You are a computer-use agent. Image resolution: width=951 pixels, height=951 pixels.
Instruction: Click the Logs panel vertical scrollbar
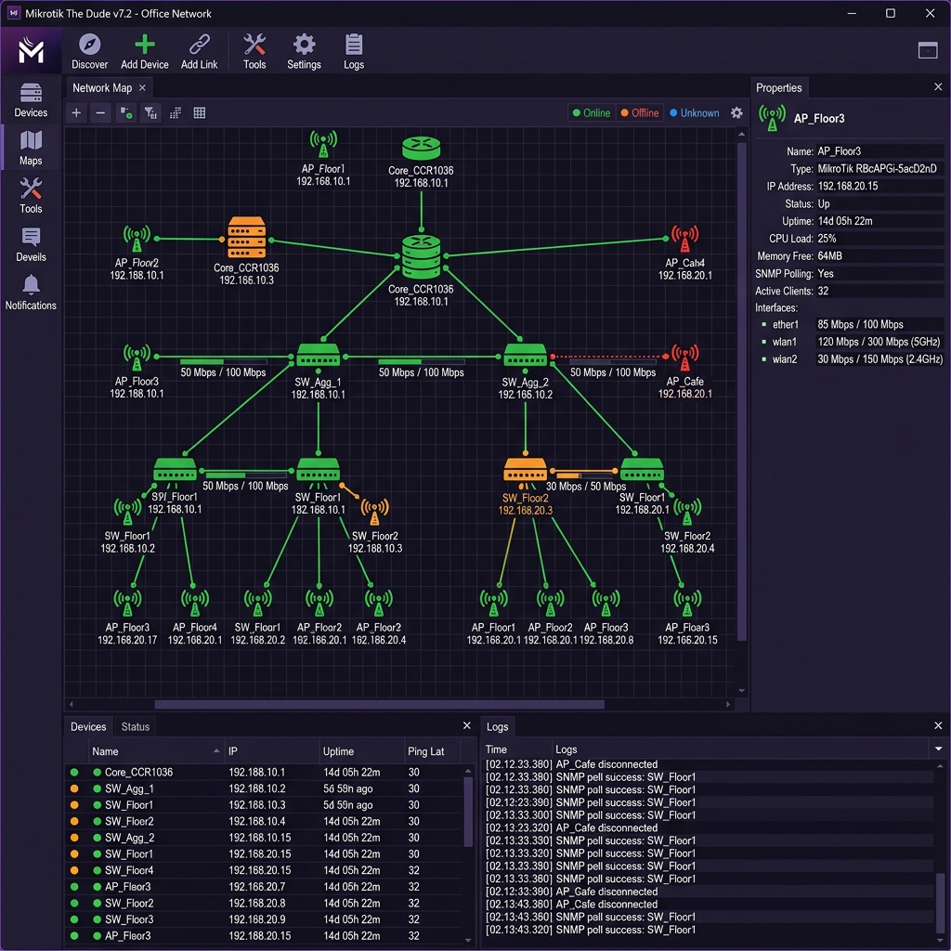pos(940,904)
